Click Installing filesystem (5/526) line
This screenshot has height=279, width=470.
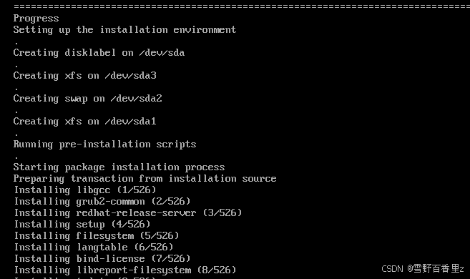tap(97, 235)
